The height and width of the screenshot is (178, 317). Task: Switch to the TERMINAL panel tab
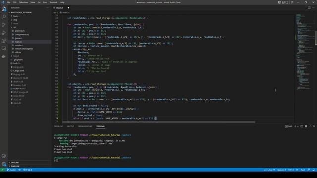point(100,126)
